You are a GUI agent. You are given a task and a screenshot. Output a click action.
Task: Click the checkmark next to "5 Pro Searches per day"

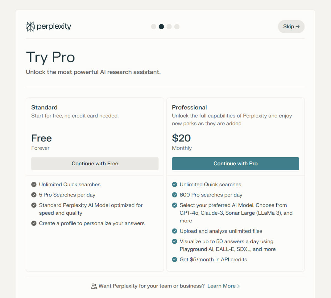click(x=34, y=195)
